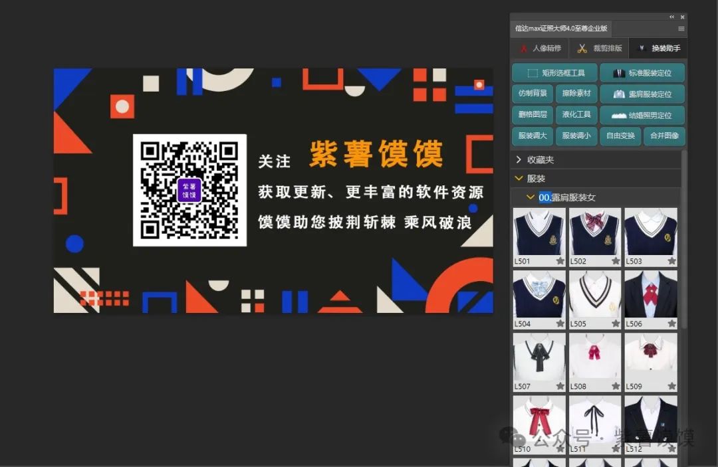This screenshot has width=718, height=467.
Task: Collapse the panel with double-arrow icon
Action: pos(671,17)
